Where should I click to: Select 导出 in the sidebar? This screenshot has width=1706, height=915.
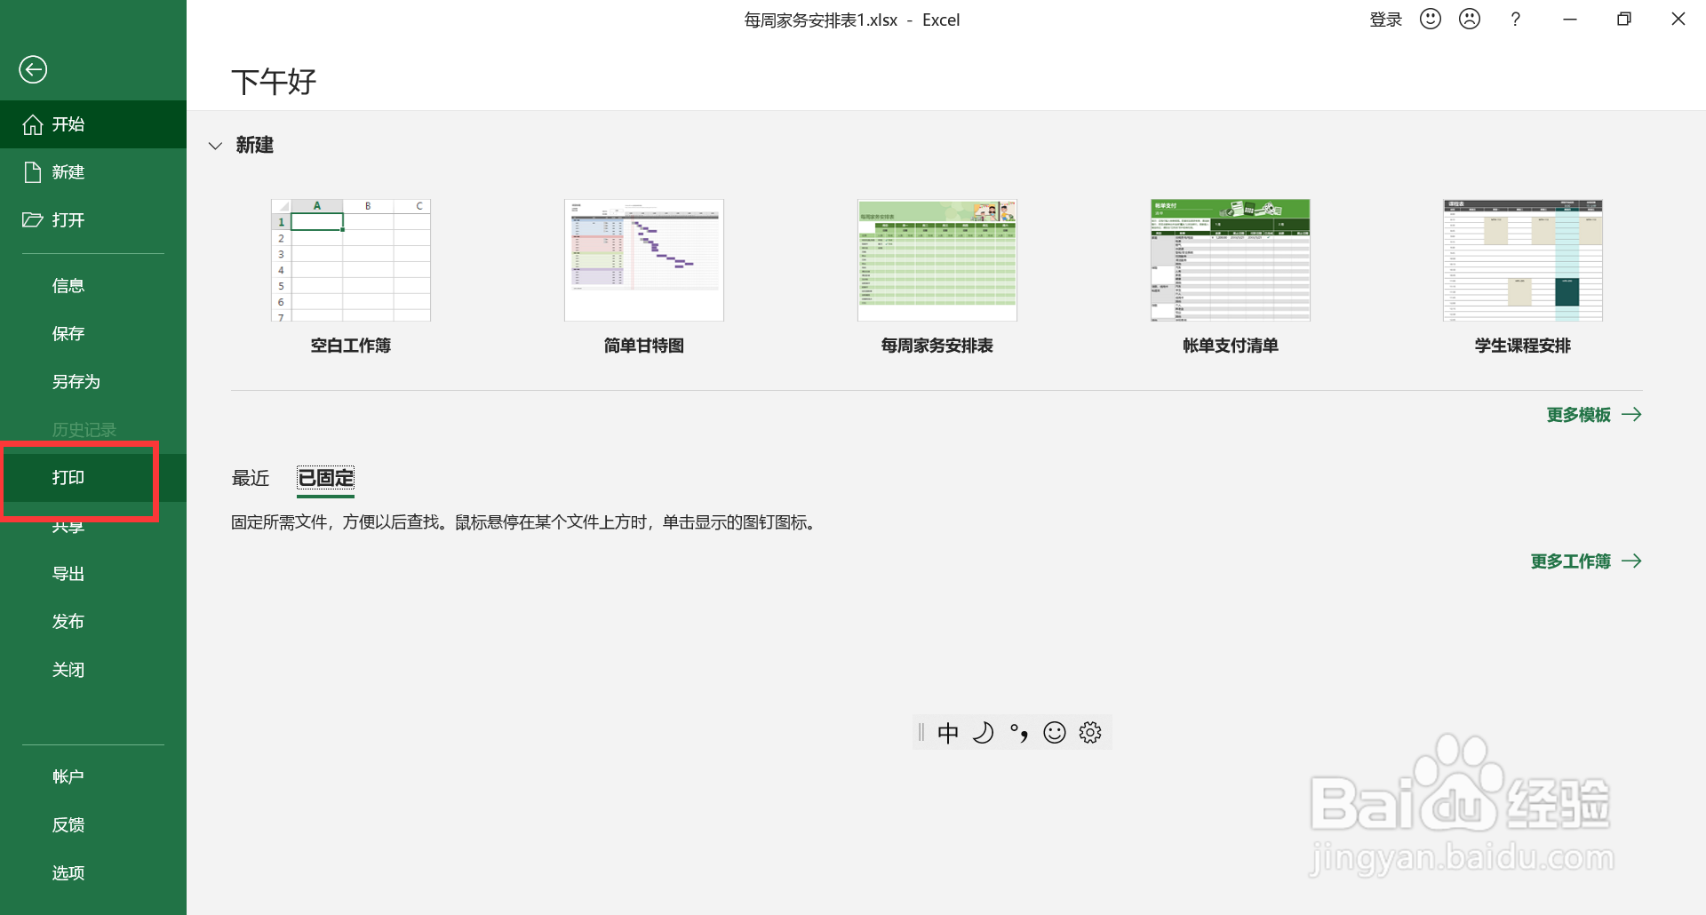click(93, 574)
